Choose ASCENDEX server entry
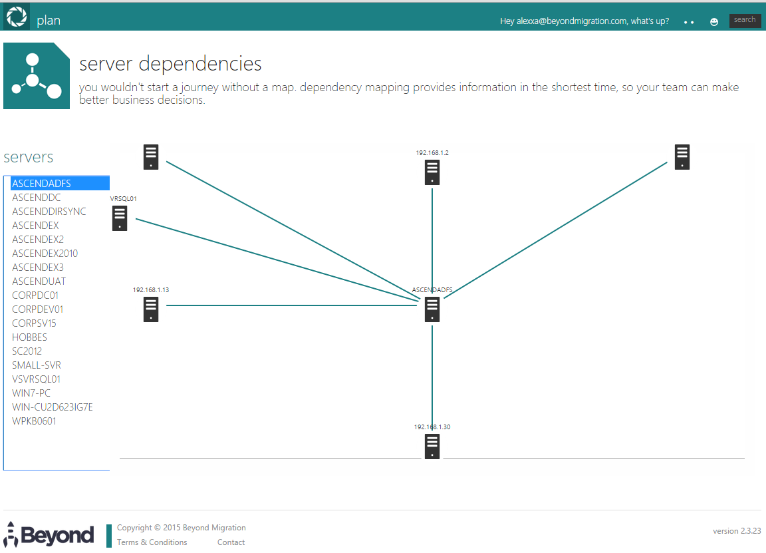This screenshot has height=553, width=766. 35,226
